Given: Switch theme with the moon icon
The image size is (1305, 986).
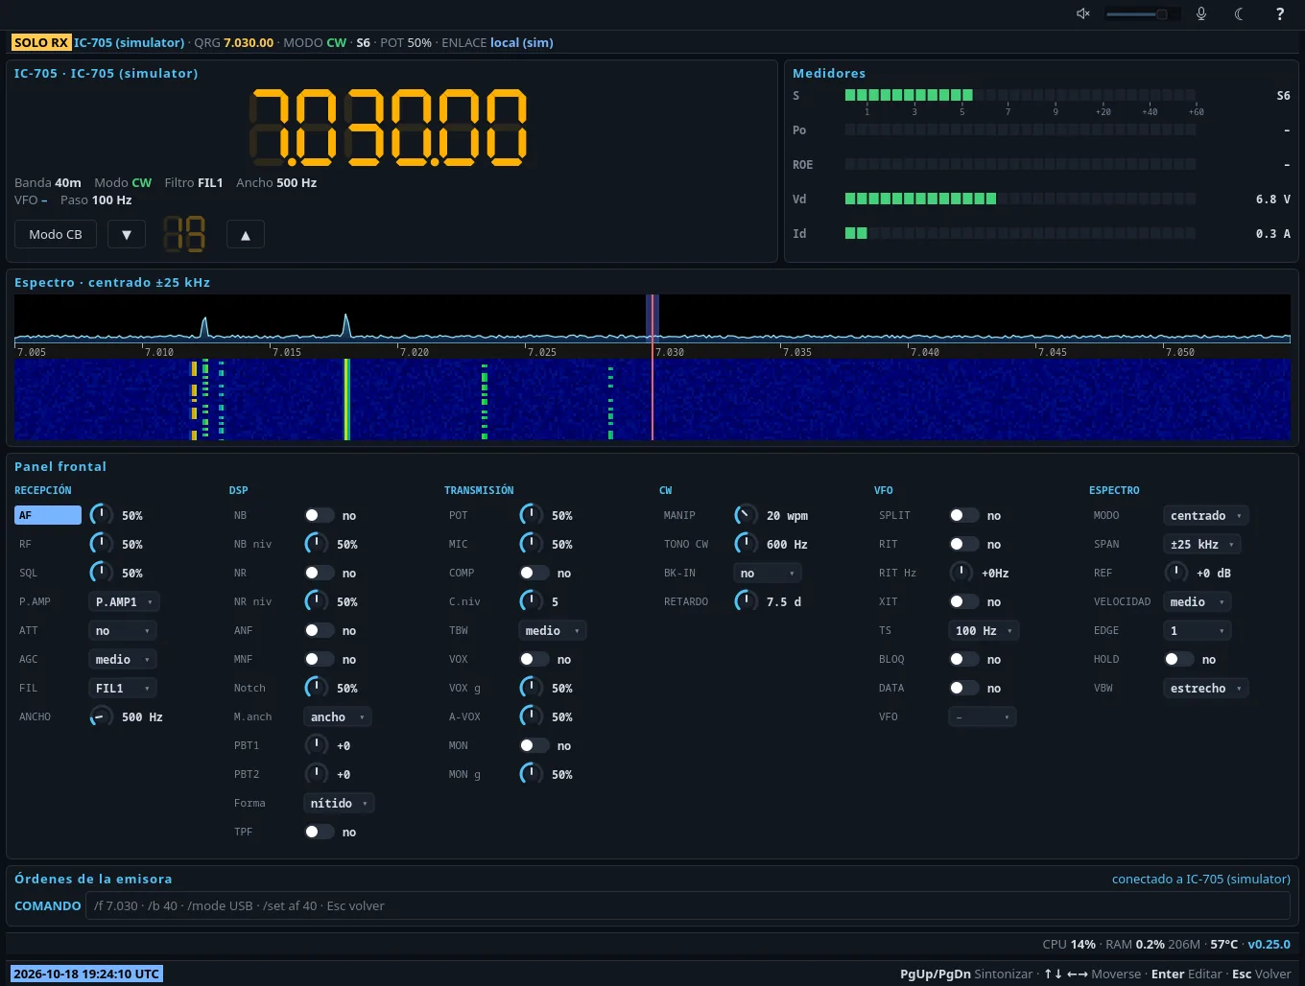Looking at the screenshot, I should coord(1240,13).
